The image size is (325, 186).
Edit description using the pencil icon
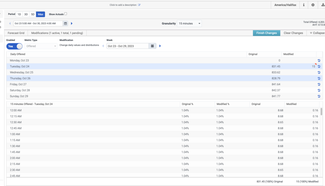(x=139, y=5)
